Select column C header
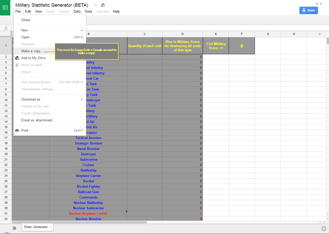 (x=145, y=34)
